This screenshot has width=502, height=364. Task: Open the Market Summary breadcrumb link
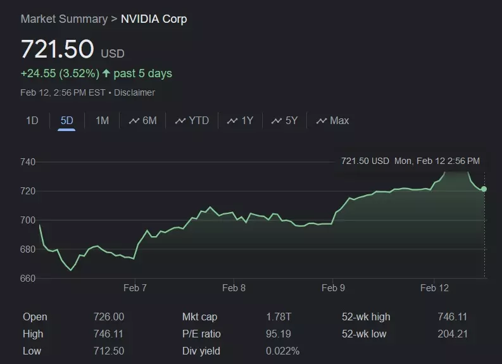point(64,19)
